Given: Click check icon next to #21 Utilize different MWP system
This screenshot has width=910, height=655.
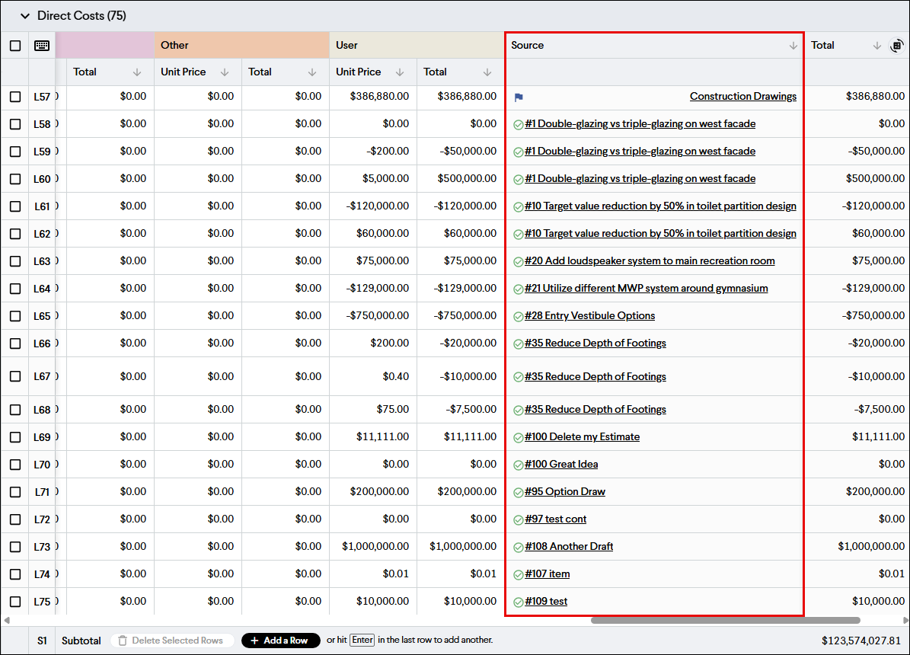Looking at the screenshot, I should pos(519,288).
